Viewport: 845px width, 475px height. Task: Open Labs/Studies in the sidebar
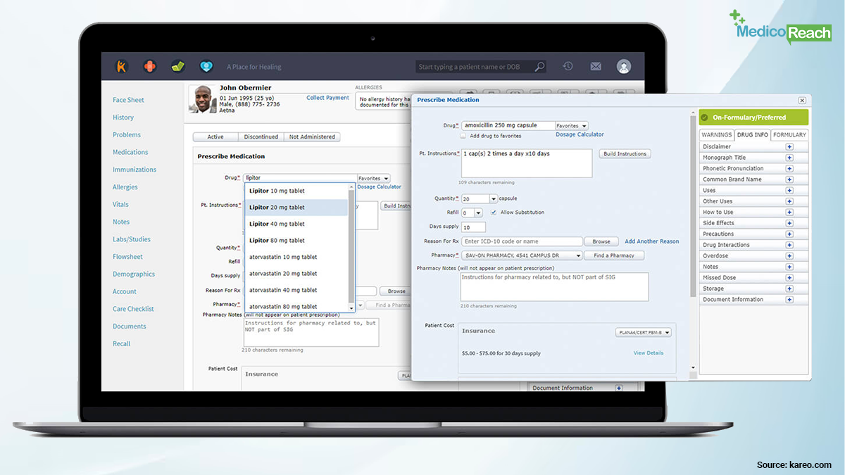tap(132, 239)
